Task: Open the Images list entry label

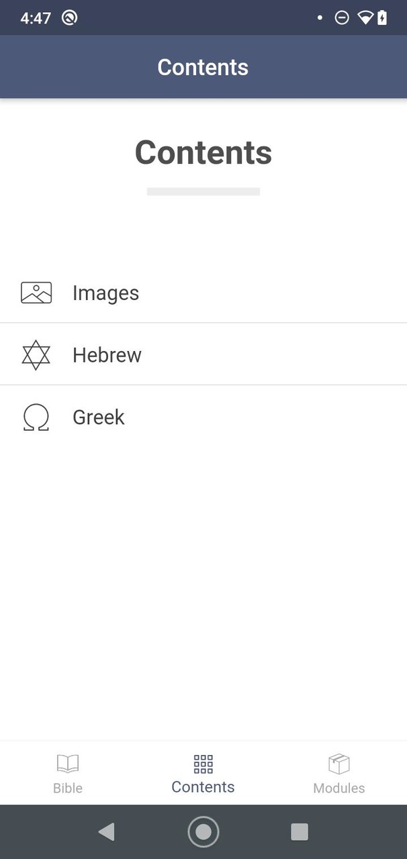Action: [105, 293]
